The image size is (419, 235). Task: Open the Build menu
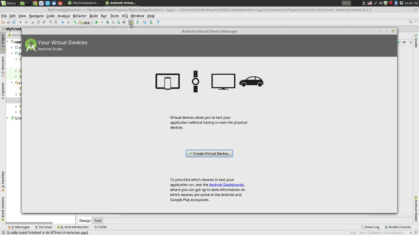[93, 16]
